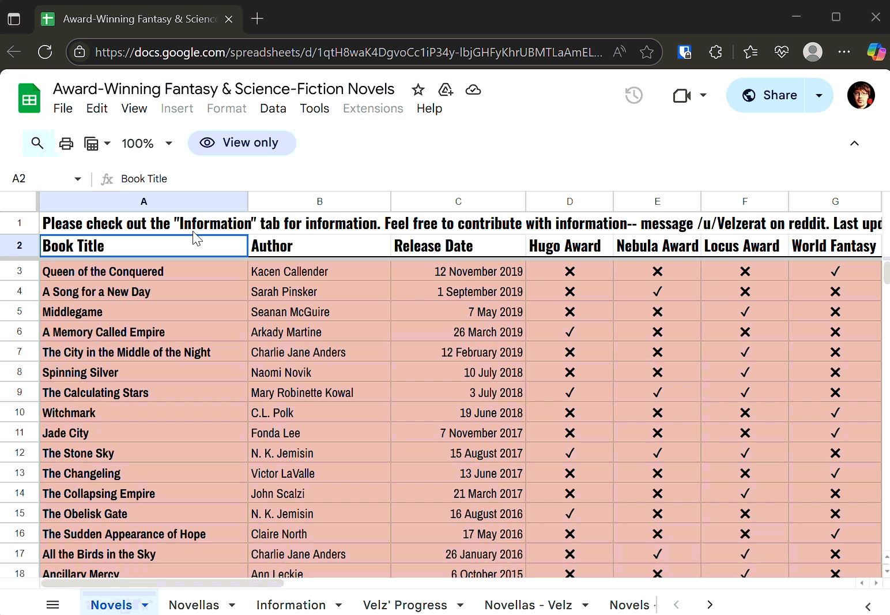Image resolution: width=890 pixels, height=615 pixels.
Task: Open the search menus magnifier
Action: point(37,143)
